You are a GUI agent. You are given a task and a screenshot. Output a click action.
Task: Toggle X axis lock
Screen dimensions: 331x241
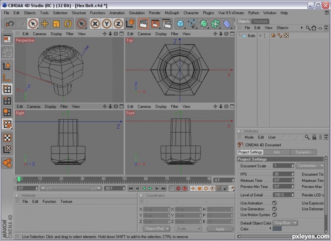pos(95,24)
